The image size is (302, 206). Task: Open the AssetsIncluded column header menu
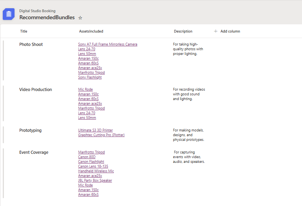pyautogui.click(x=91, y=31)
